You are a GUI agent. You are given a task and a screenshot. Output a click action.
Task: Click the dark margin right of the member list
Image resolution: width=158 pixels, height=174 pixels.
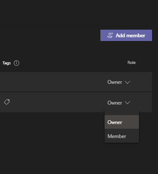tap(155, 92)
